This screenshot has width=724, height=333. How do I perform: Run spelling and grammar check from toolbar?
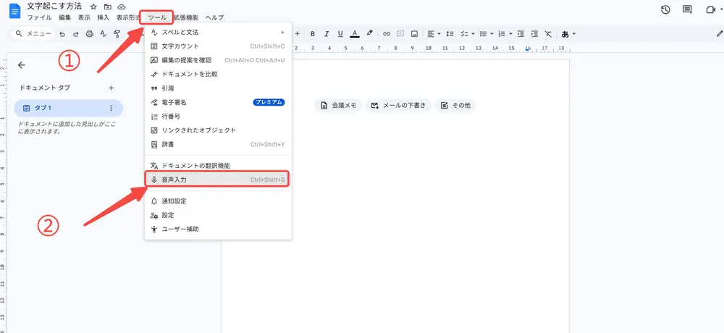104,34
